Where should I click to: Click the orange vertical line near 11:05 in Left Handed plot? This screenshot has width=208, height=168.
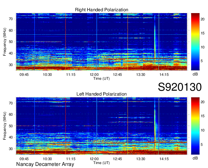pyautogui.click(x=65, y=126)
